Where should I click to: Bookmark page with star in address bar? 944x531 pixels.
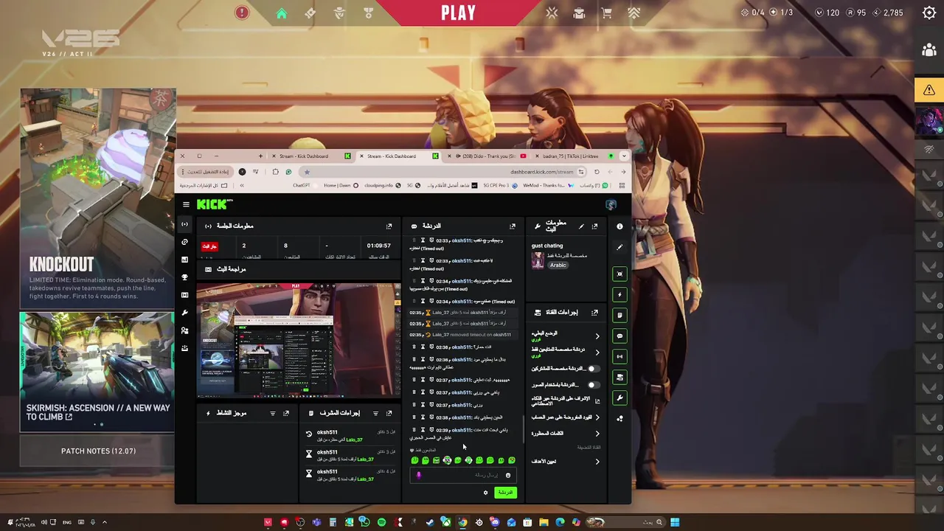click(x=307, y=172)
